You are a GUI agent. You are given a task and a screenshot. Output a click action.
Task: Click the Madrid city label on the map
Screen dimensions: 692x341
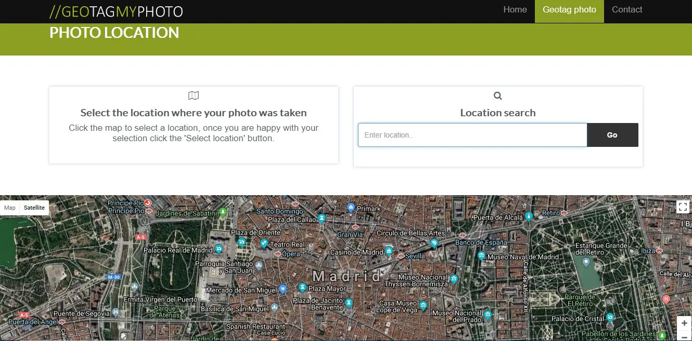[347, 276]
